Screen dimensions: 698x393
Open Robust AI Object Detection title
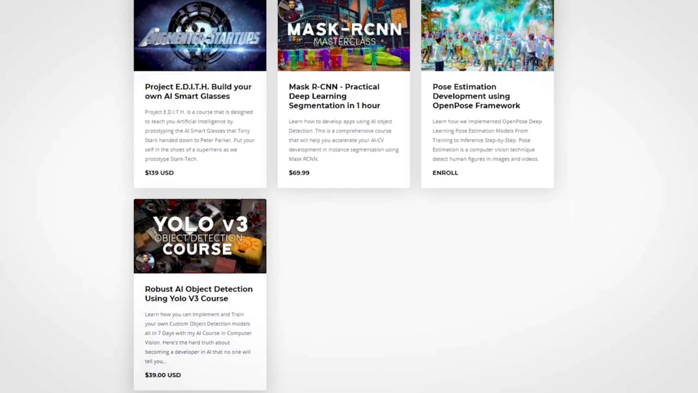coord(199,294)
